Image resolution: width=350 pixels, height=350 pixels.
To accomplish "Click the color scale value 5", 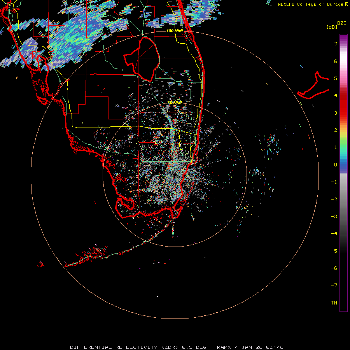I will 336,78.
